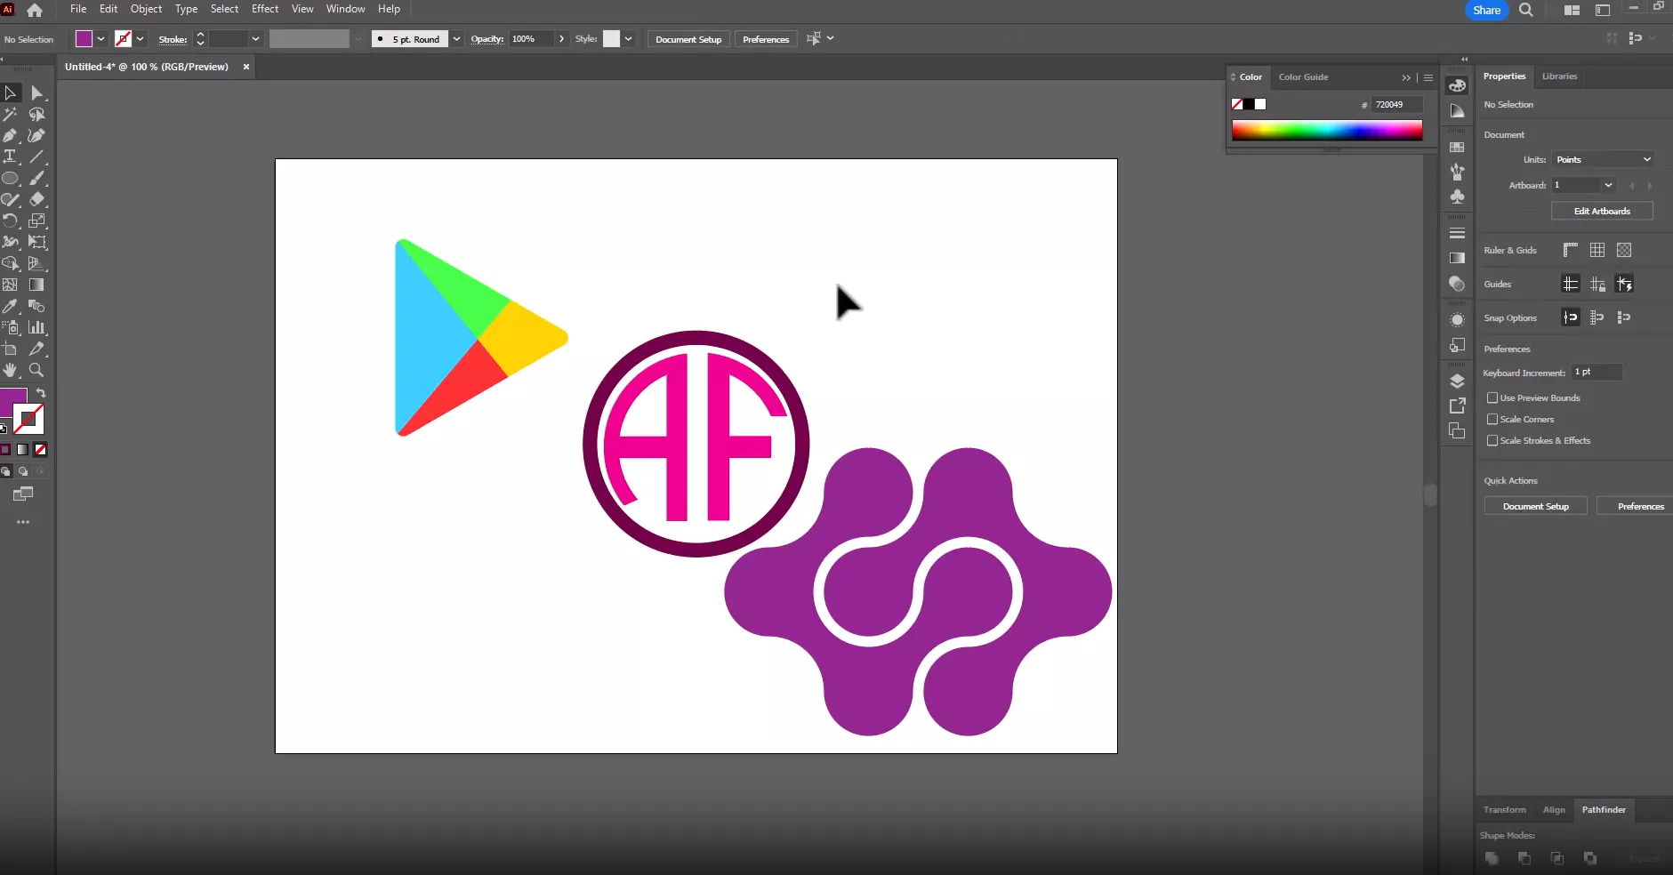Viewport: 1673px width, 875px height.
Task: Select the Ellipse tool
Action: pos(11,178)
